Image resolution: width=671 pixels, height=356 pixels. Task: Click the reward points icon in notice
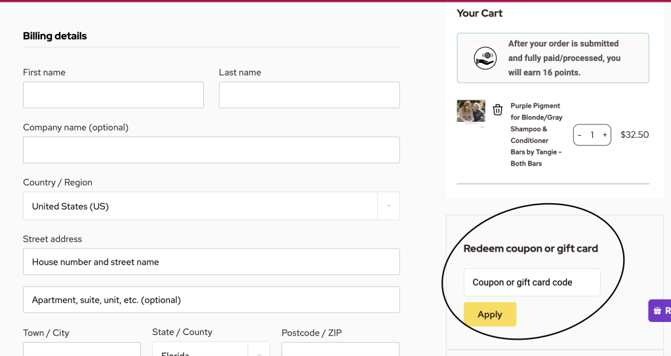pyautogui.click(x=485, y=58)
